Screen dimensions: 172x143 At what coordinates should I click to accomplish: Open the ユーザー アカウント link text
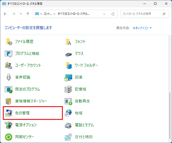tap(28, 65)
